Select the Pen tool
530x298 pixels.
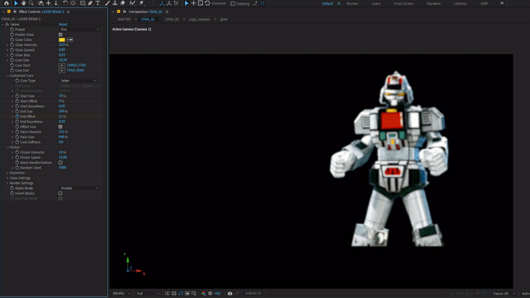pos(90,3)
